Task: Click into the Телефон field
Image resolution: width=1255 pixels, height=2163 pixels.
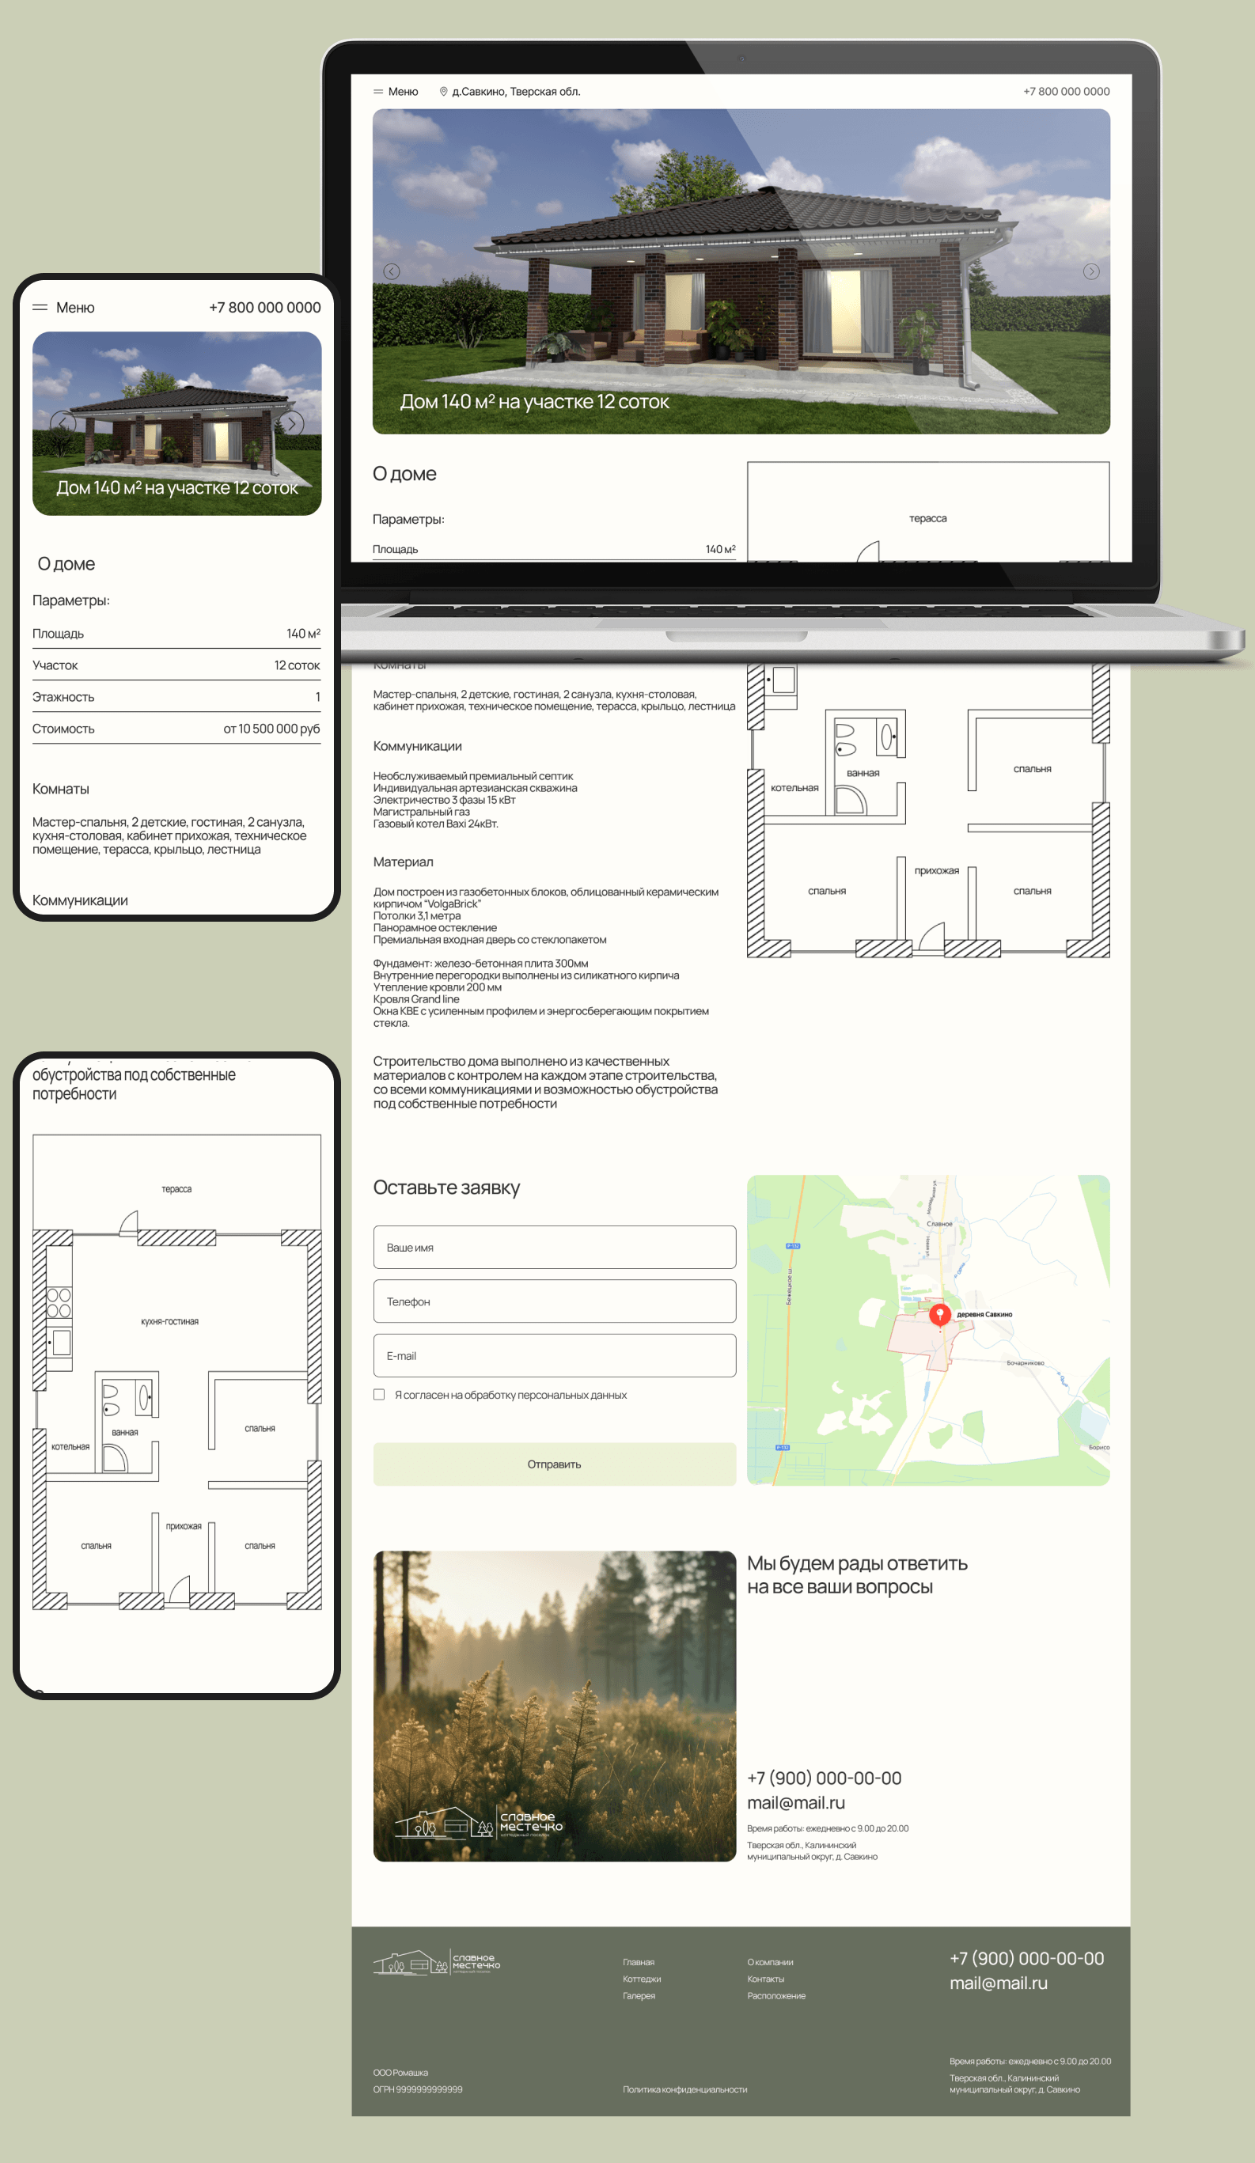Action: [x=554, y=1301]
